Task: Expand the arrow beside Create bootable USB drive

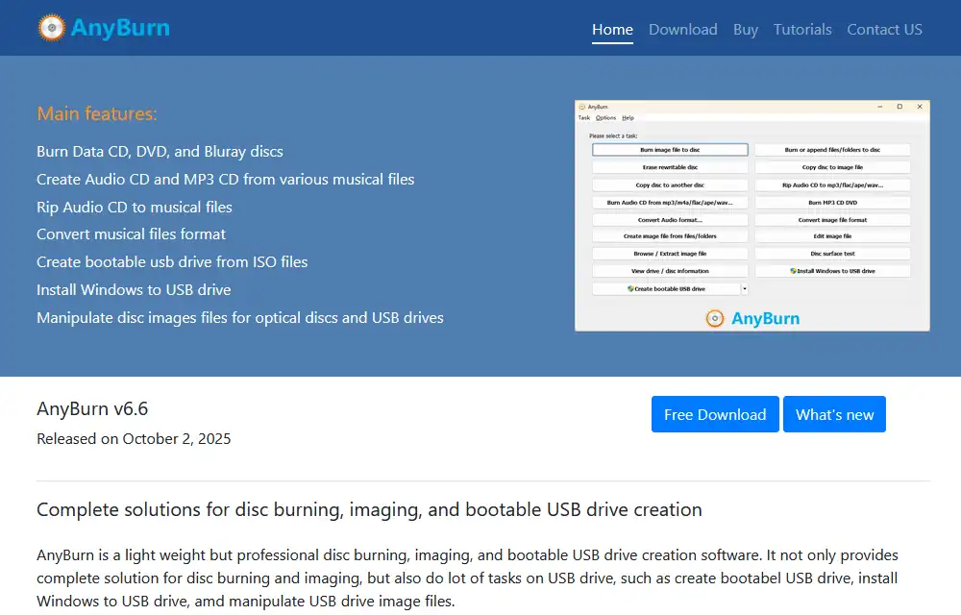Action: (744, 288)
